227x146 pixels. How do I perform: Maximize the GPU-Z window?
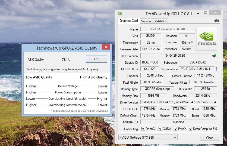(206, 13)
